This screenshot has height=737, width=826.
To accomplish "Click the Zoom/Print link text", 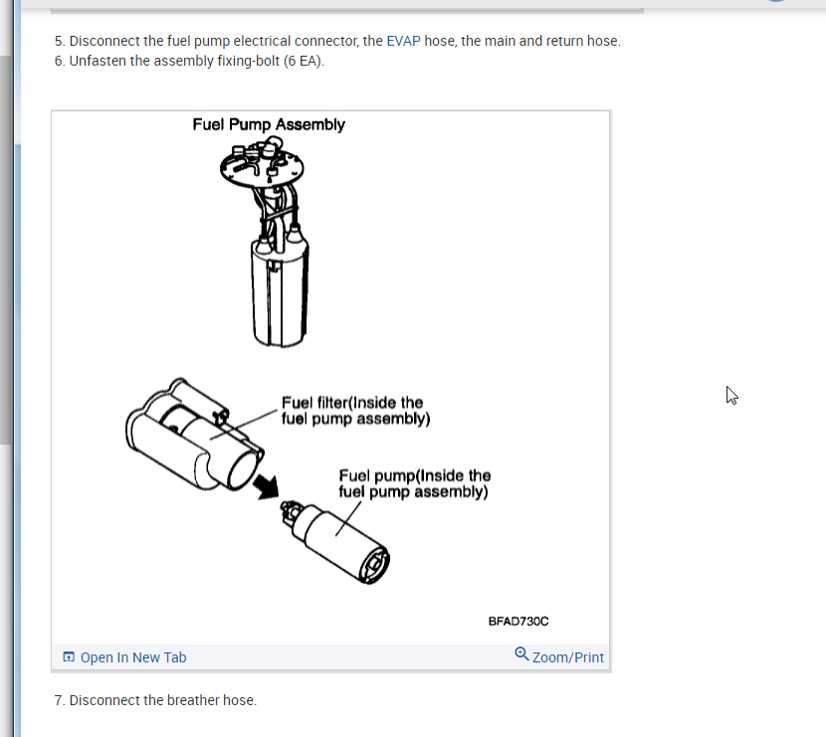I will tap(568, 657).
